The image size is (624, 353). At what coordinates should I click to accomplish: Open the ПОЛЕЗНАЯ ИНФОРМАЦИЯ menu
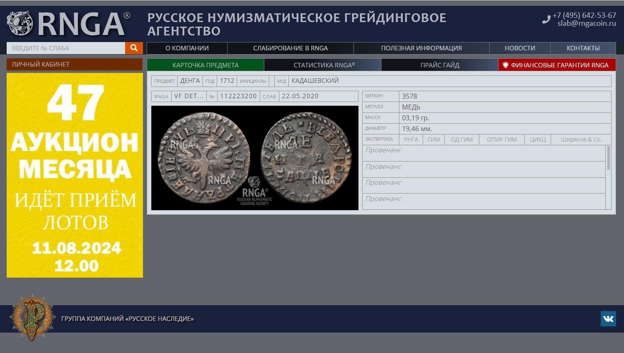click(421, 48)
